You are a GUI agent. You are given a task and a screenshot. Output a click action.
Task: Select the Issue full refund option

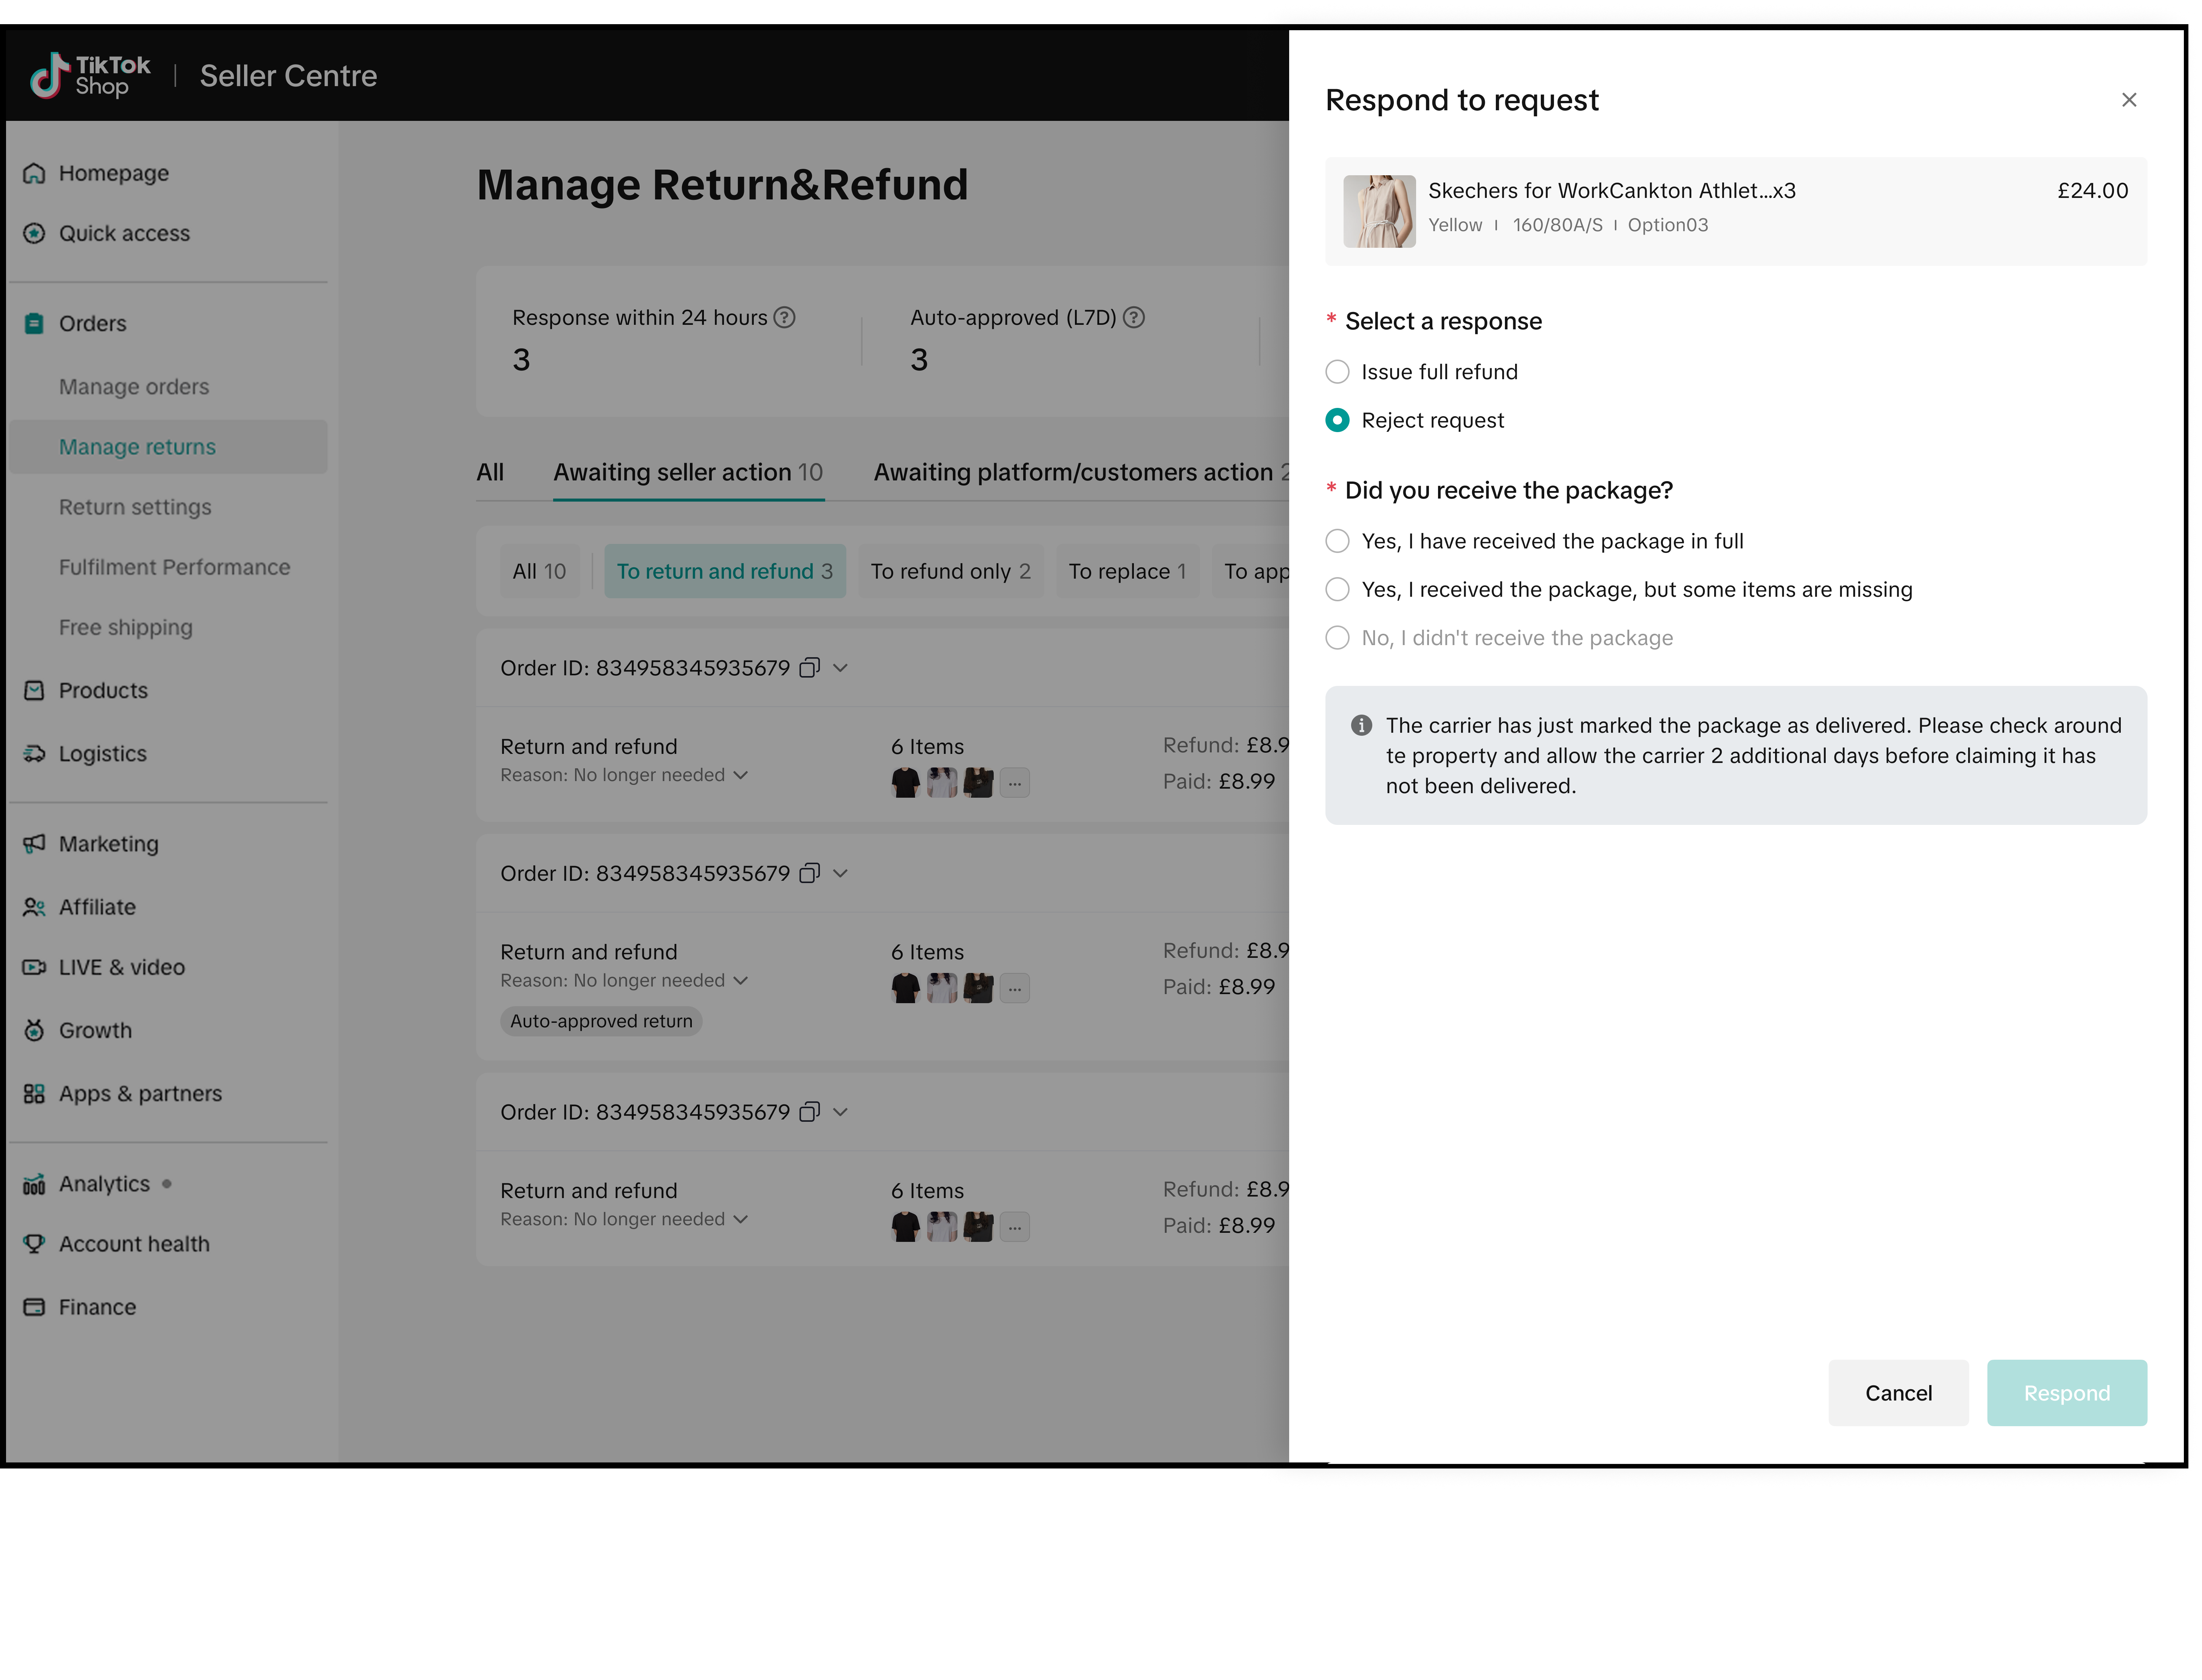1338,372
